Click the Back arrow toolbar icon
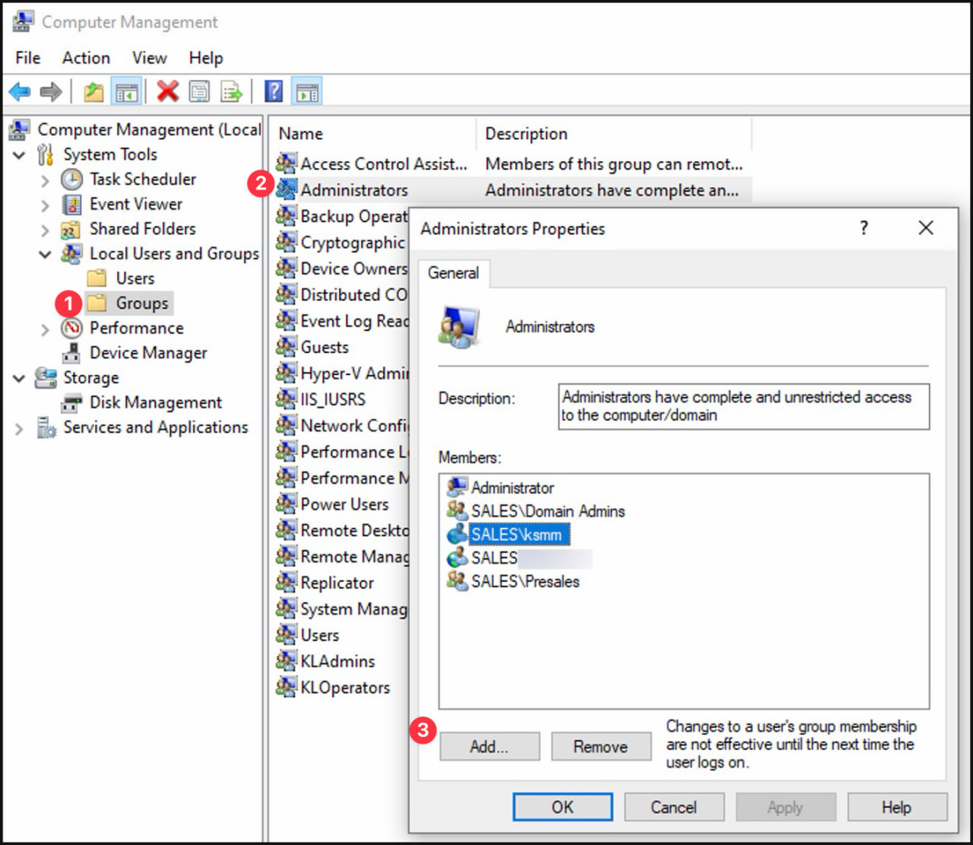This screenshot has height=845, width=973. 20,92
